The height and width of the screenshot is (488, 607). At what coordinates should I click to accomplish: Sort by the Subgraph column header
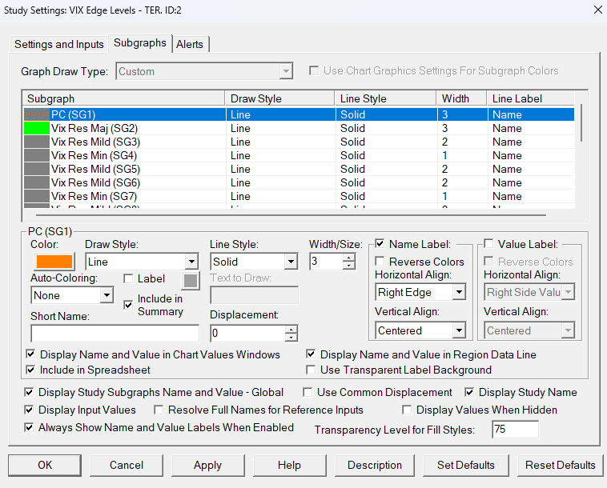[124, 98]
